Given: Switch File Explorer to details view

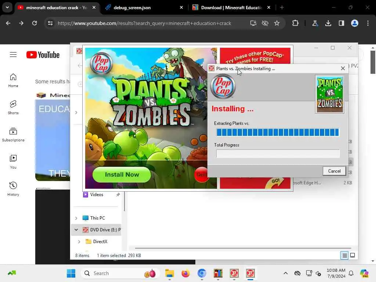Looking at the screenshot, I should (344, 256).
